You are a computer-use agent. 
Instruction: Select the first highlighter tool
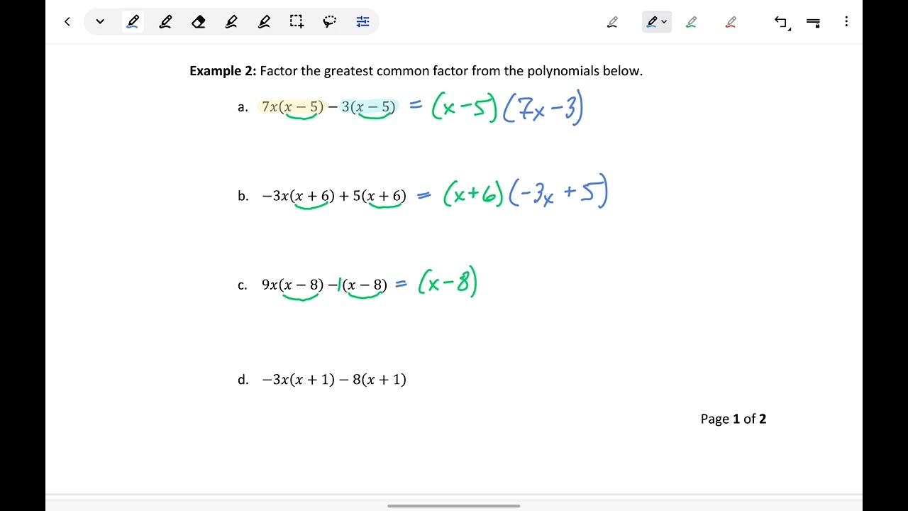click(x=231, y=22)
